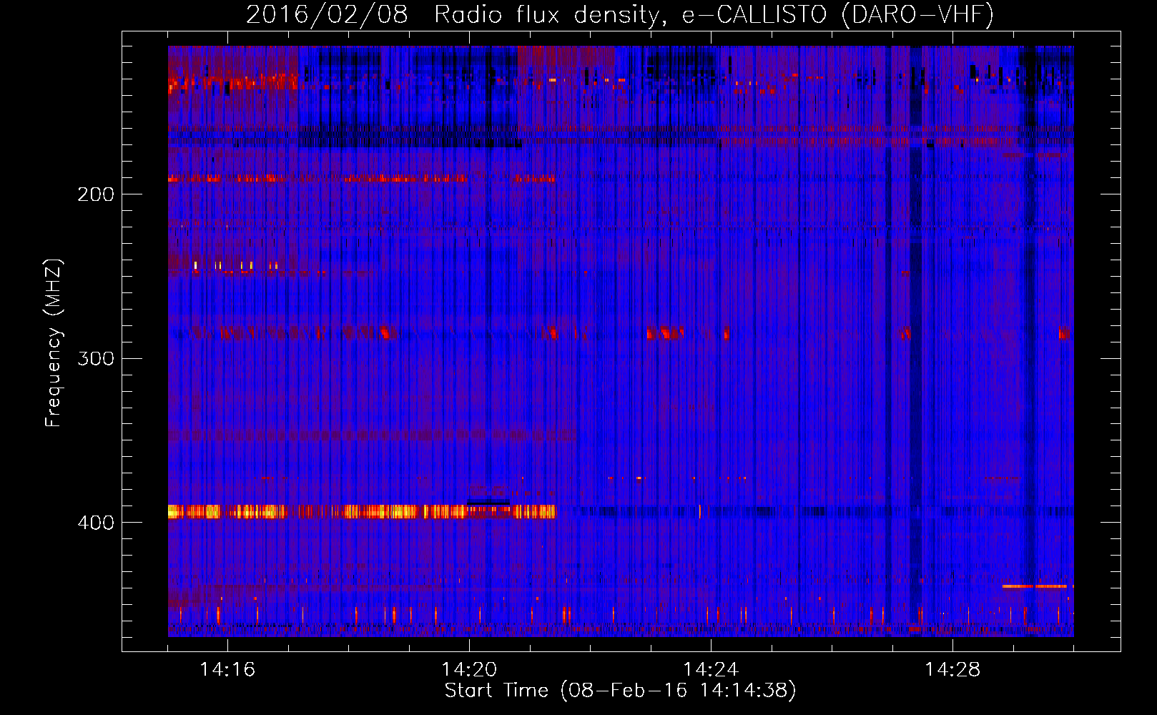Click the '14:16' time tick label
The image size is (1157, 715).
tap(227, 669)
